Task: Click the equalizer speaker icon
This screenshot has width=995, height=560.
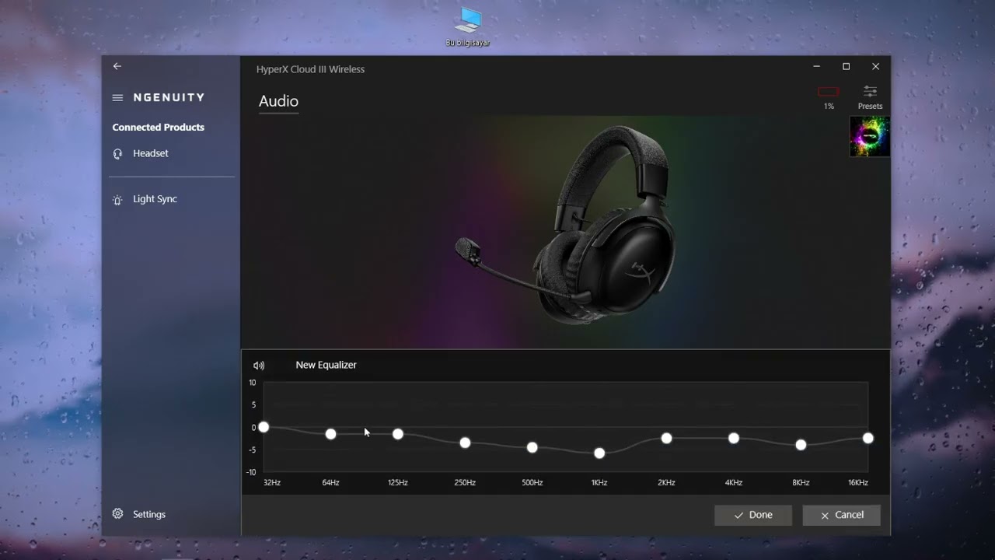Action: pyautogui.click(x=259, y=365)
